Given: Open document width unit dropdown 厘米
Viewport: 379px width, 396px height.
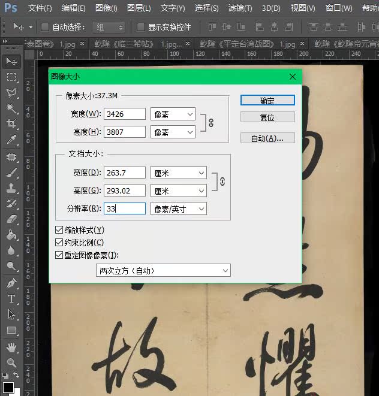Looking at the screenshot, I should [179, 173].
